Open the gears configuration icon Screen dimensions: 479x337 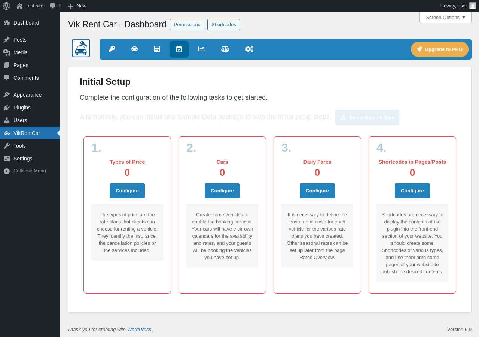coord(249,49)
